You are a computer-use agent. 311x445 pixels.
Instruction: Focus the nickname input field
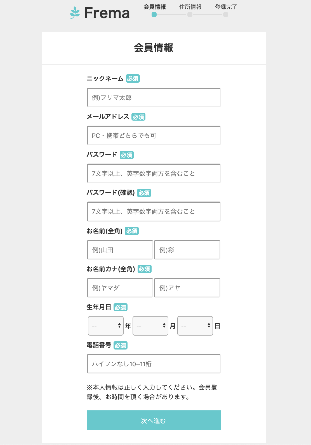click(154, 97)
